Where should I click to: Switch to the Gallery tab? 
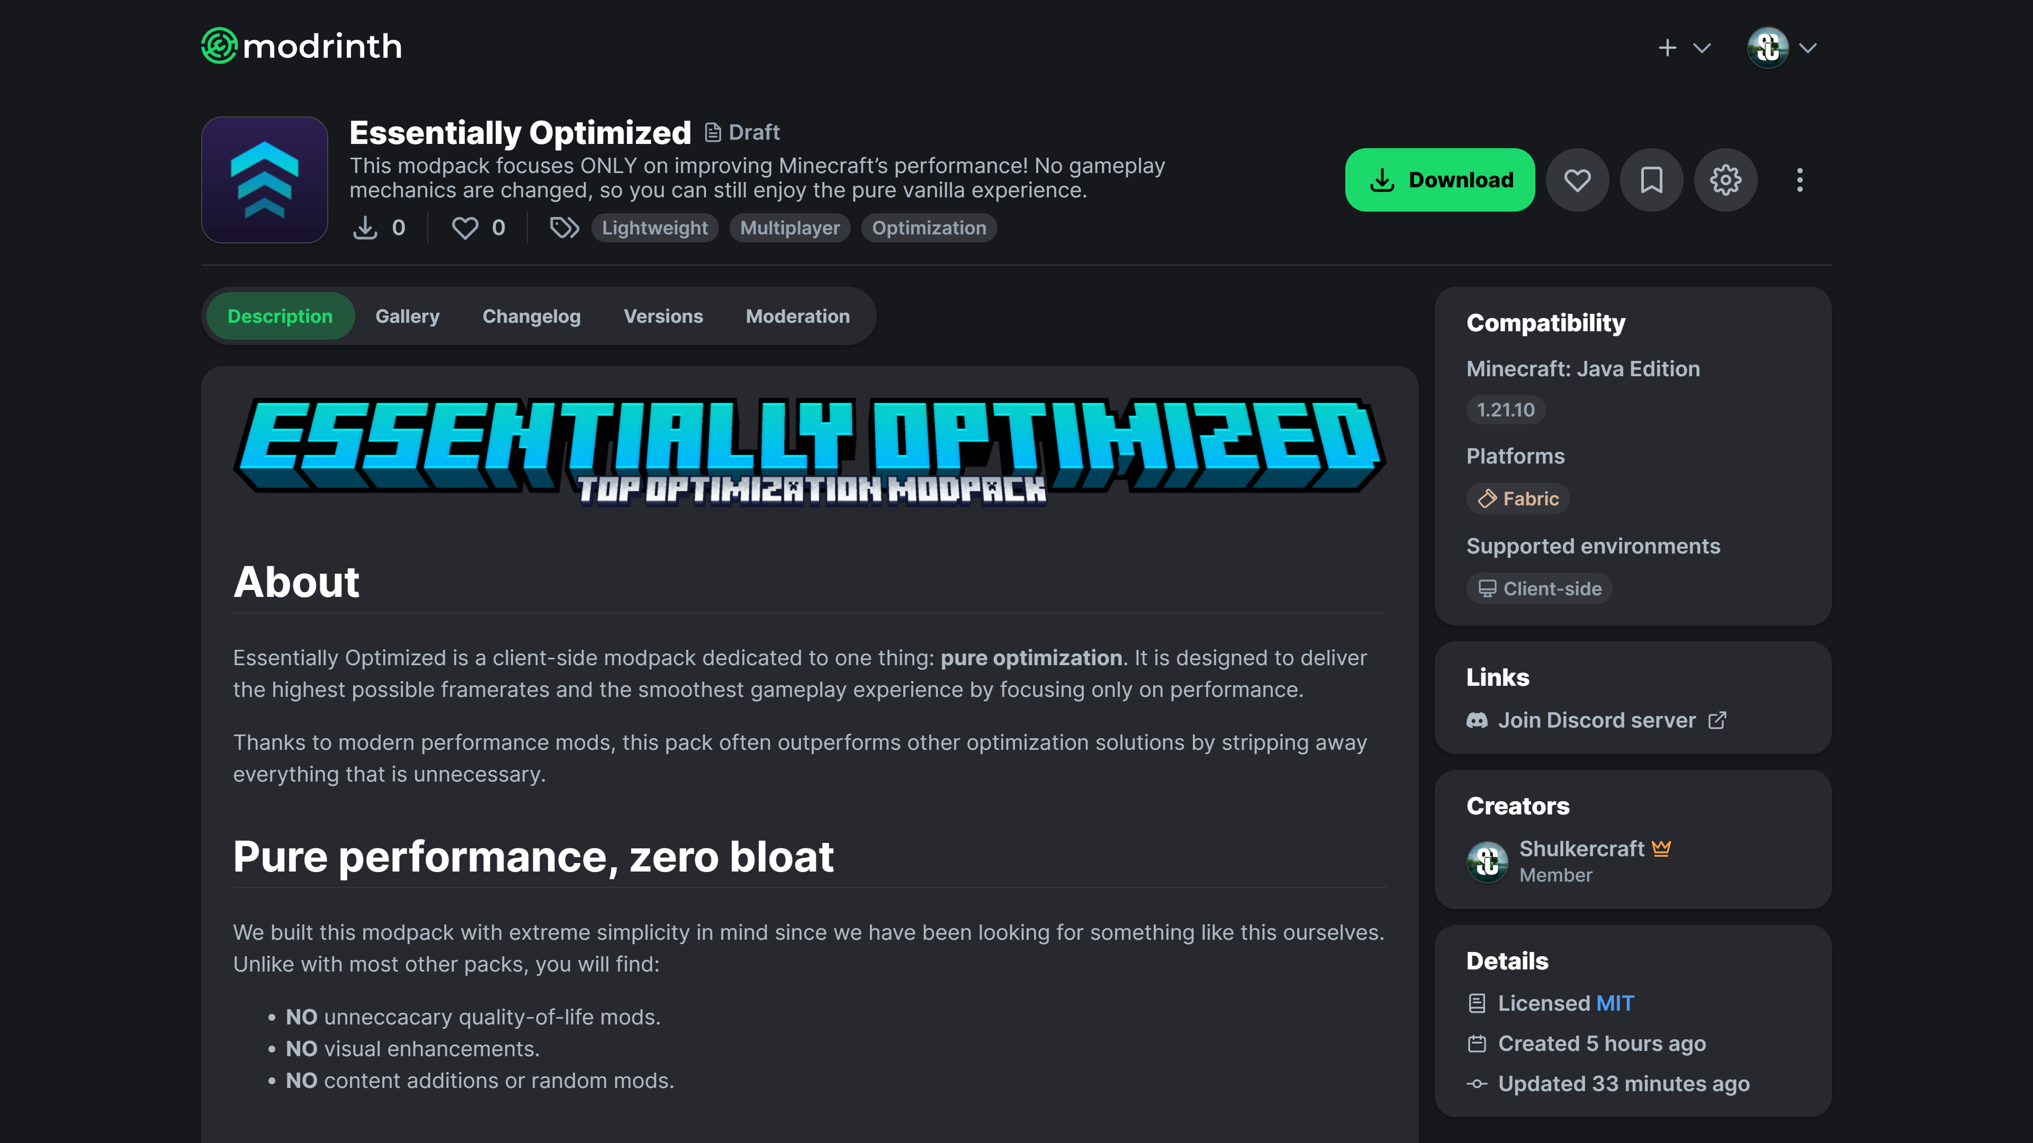[407, 316]
